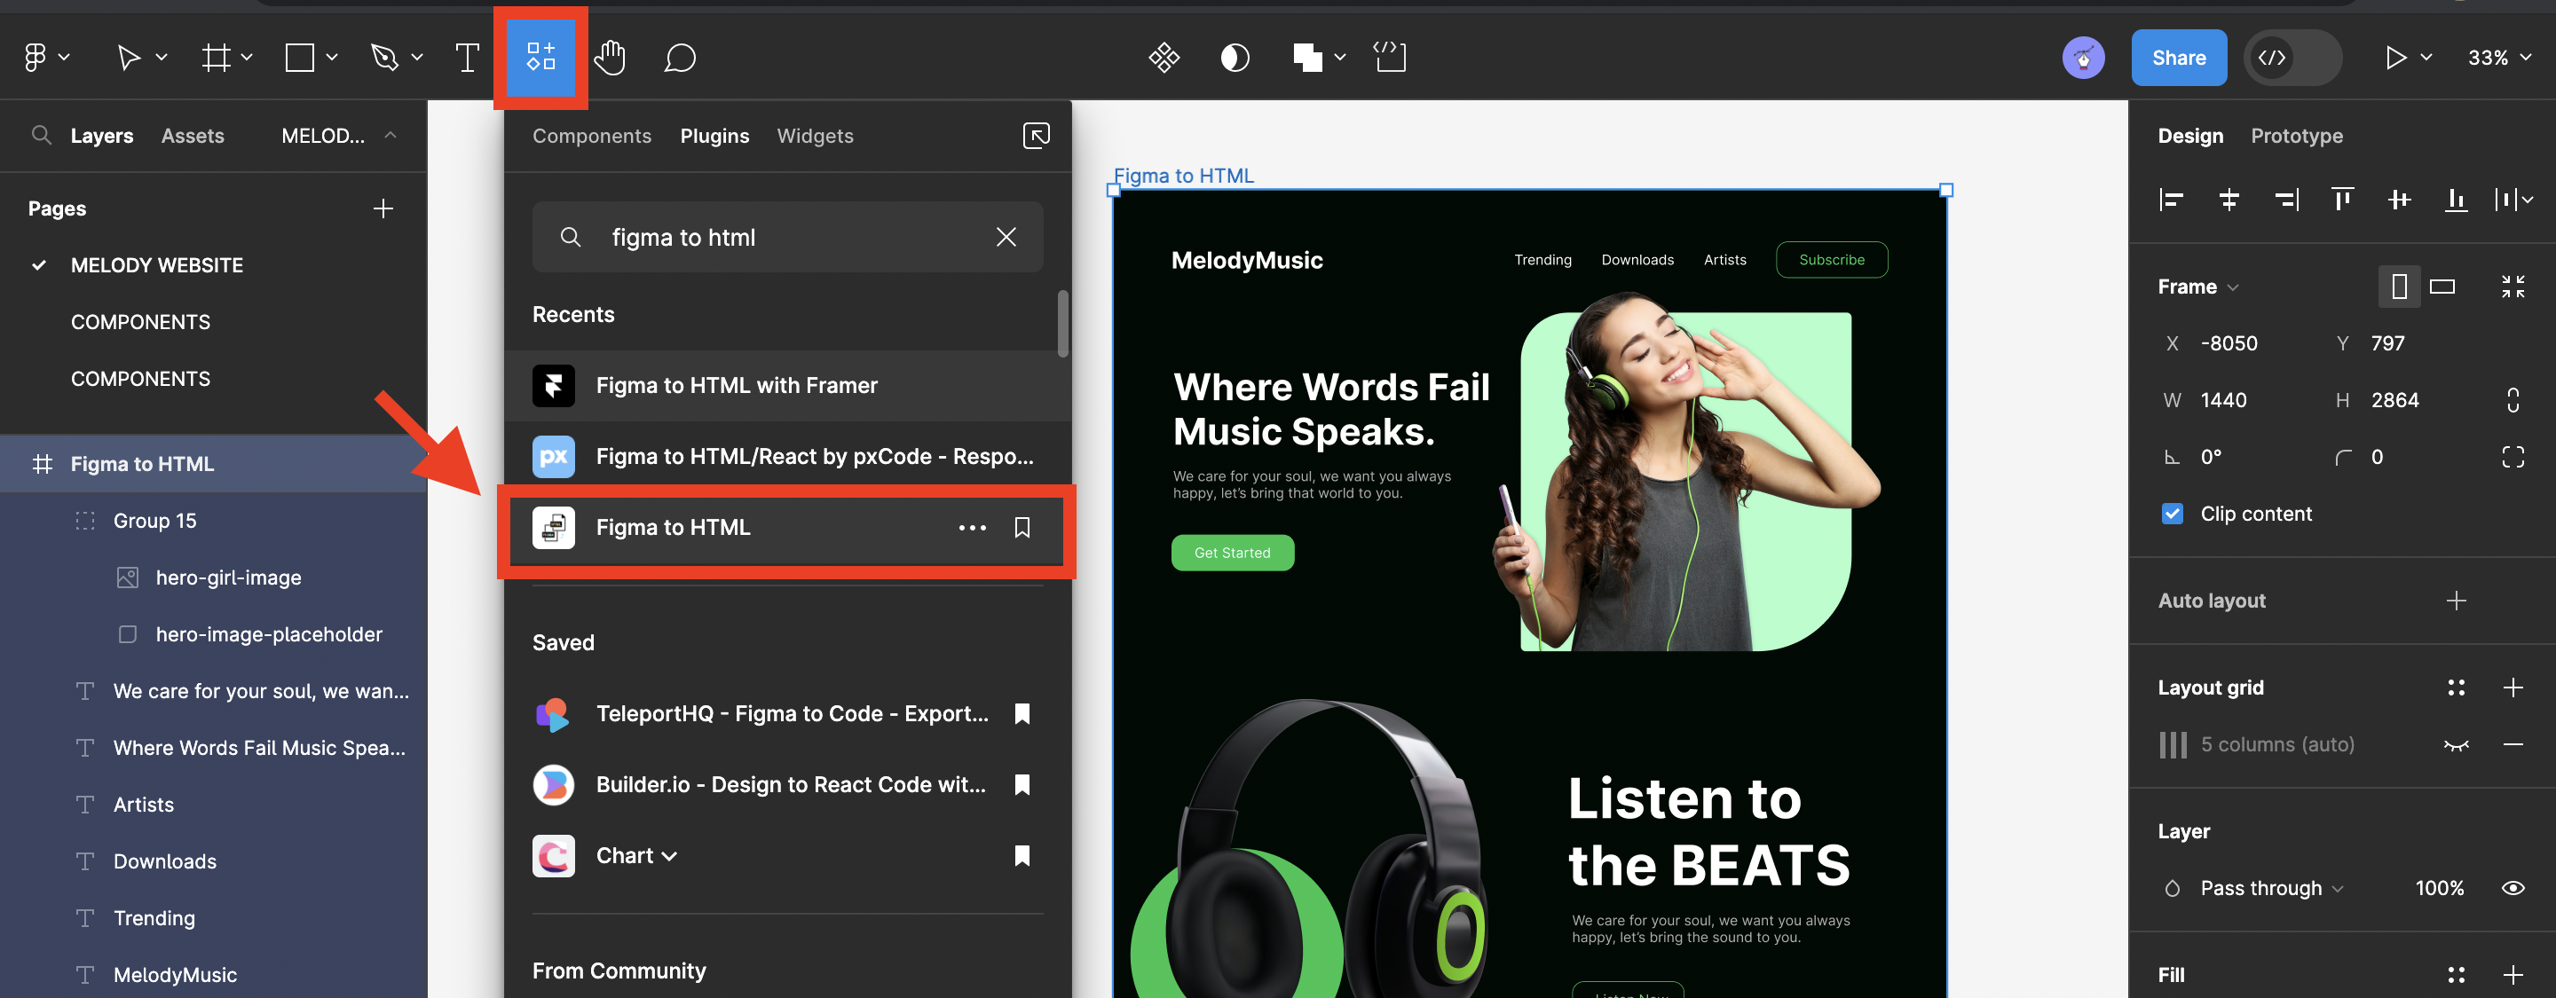The height and width of the screenshot is (998, 2556).
Task: Open more options for Figma to HTML plugin
Action: point(973,528)
